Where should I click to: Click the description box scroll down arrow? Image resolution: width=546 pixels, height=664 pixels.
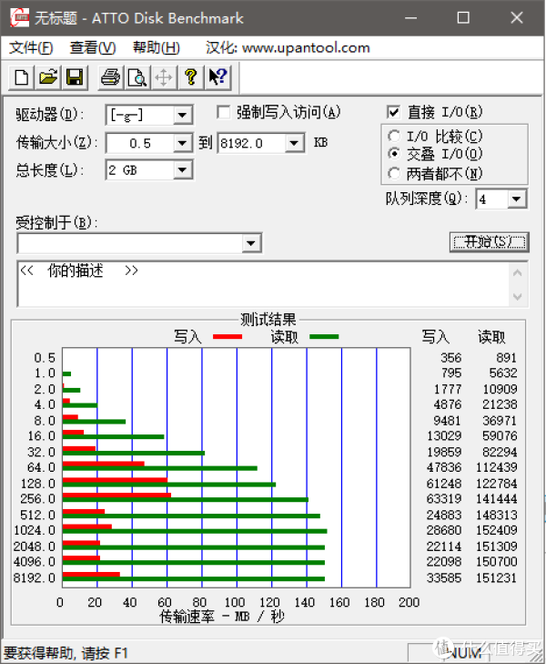tap(518, 296)
